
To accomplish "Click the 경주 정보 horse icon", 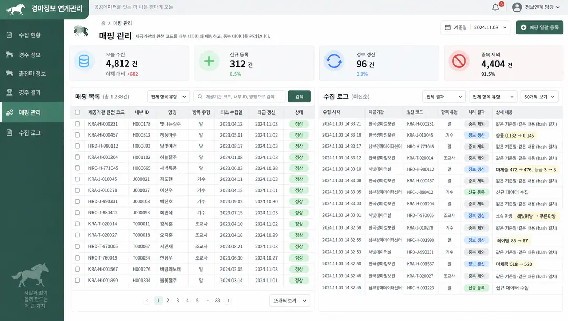I will 9,55.
